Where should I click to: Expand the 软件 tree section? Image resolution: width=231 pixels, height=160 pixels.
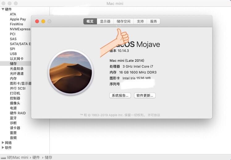(3, 148)
